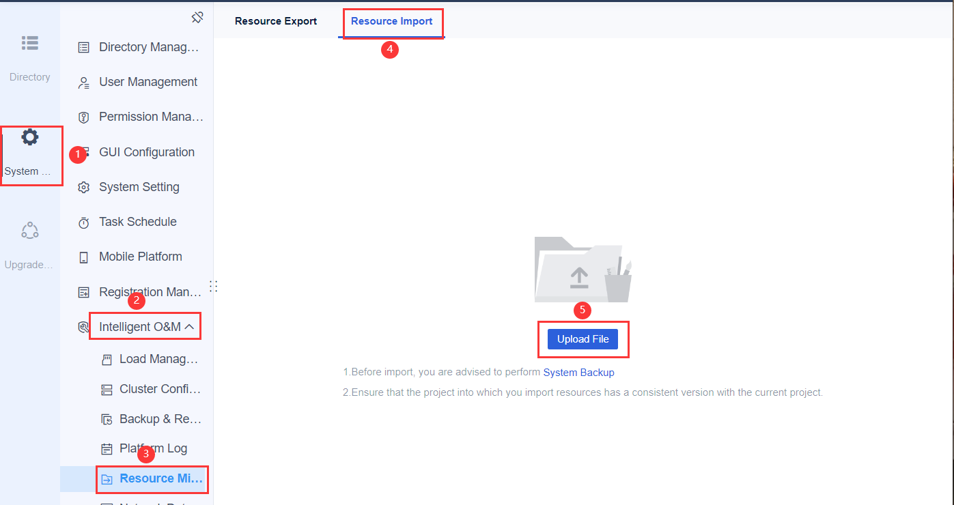Click the note about consistent project version

583,392
